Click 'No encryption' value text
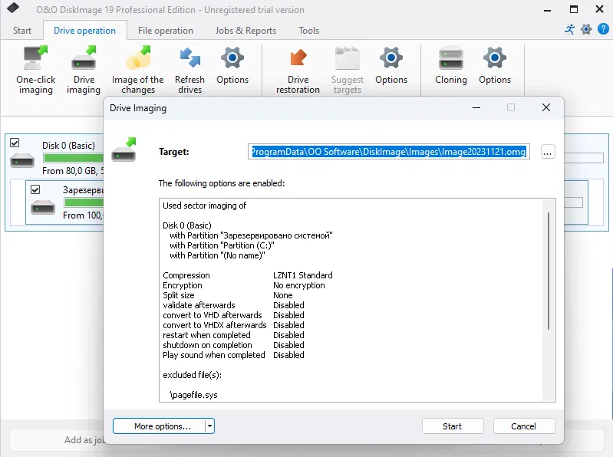Image resolution: width=613 pixels, height=457 pixels. (299, 285)
